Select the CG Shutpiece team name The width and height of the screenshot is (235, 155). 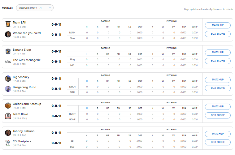pyautogui.click(x=22, y=141)
